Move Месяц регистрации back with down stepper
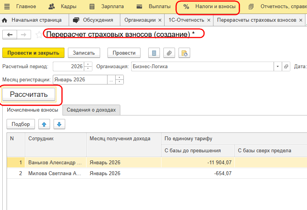The image size is (307, 210). (120, 82)
